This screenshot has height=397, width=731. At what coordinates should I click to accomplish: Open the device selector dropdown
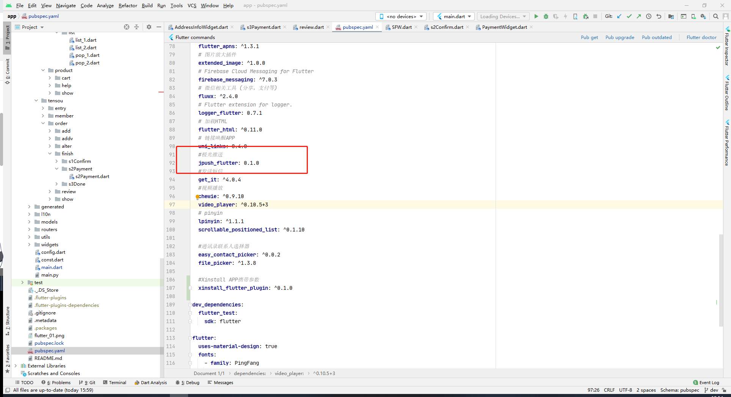(x=401, y=16)
